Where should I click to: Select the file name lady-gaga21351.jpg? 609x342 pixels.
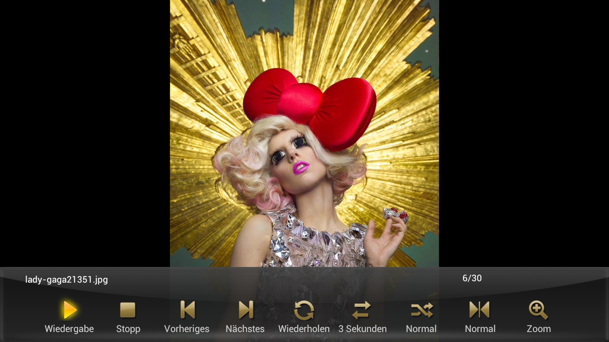67,280
